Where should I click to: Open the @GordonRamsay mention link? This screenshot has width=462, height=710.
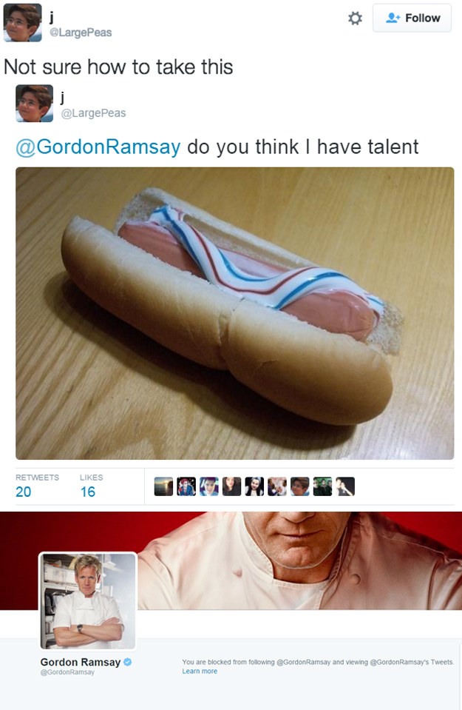(x=98, y=147)
